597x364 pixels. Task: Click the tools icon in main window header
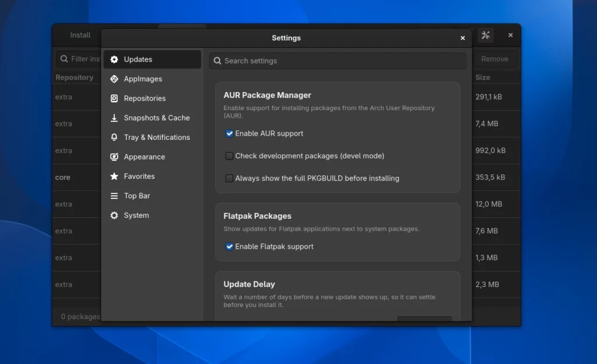click(x=486, y=36)
